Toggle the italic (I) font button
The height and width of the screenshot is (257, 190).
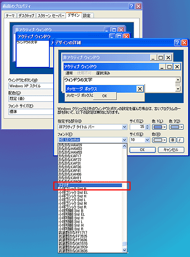coord(180,140)
